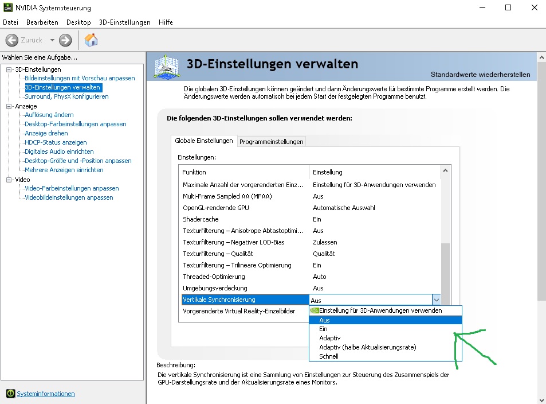Open the Hilfe menu
Image resolution: width=546 pixels, height=404 pixels.
pyautogui.click(x=166, y=22)
